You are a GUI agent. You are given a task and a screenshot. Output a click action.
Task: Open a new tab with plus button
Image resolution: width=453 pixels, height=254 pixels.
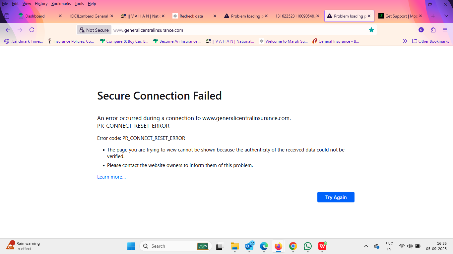(433, 16)
